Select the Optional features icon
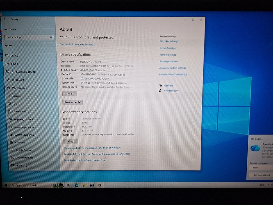273x205 pixels. pyautogui.click(x=12, y=157)
